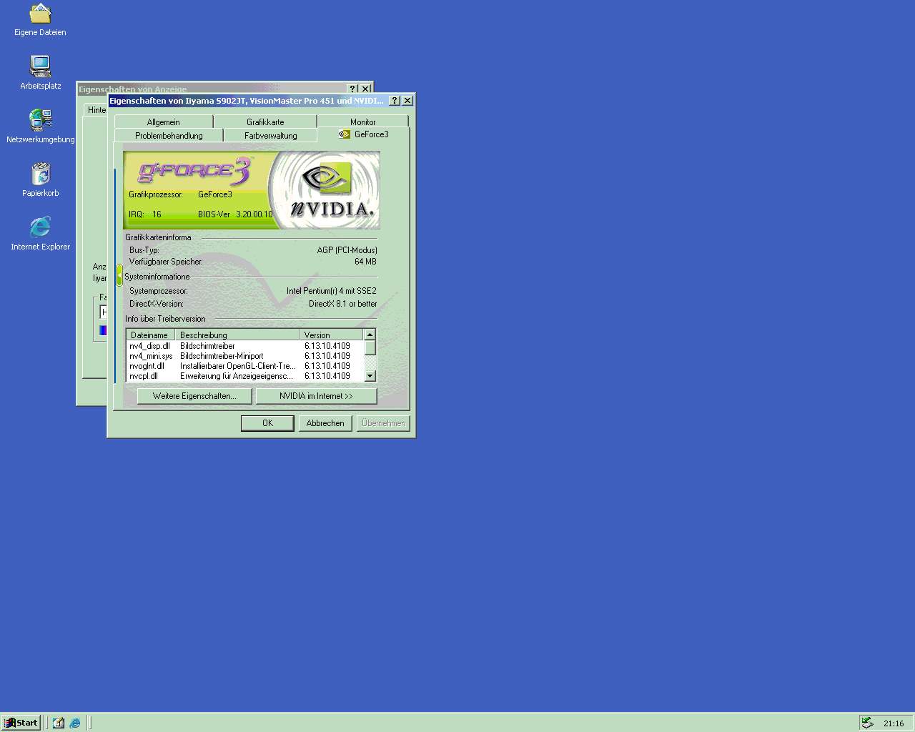Select the Netzwerkumgebung desktop icon
Viewport: 915px width, 732px height.
(x=40, y=127)
